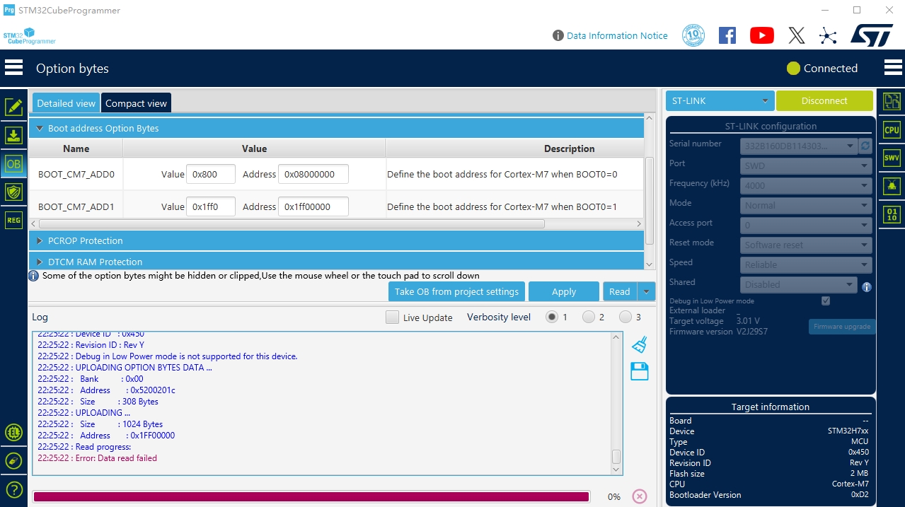The height and width of the screenshot is (507, 905).
Task: Open the binary 0110 icon in right sidebar
Action: [x=892, y=215]
